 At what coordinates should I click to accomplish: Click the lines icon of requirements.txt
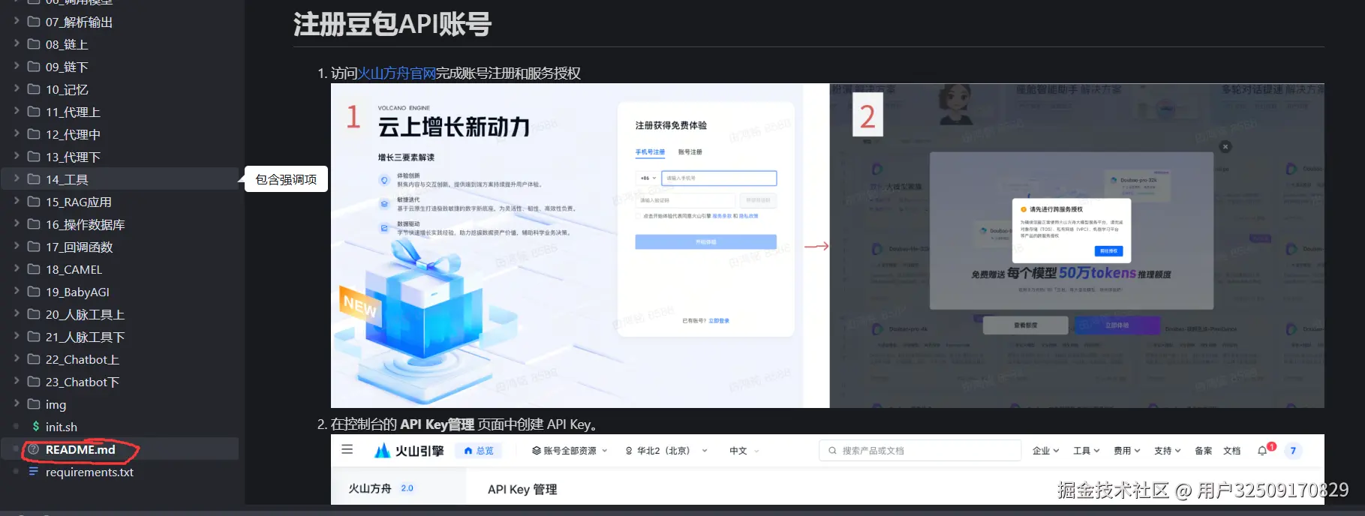(x=34, y=472)
